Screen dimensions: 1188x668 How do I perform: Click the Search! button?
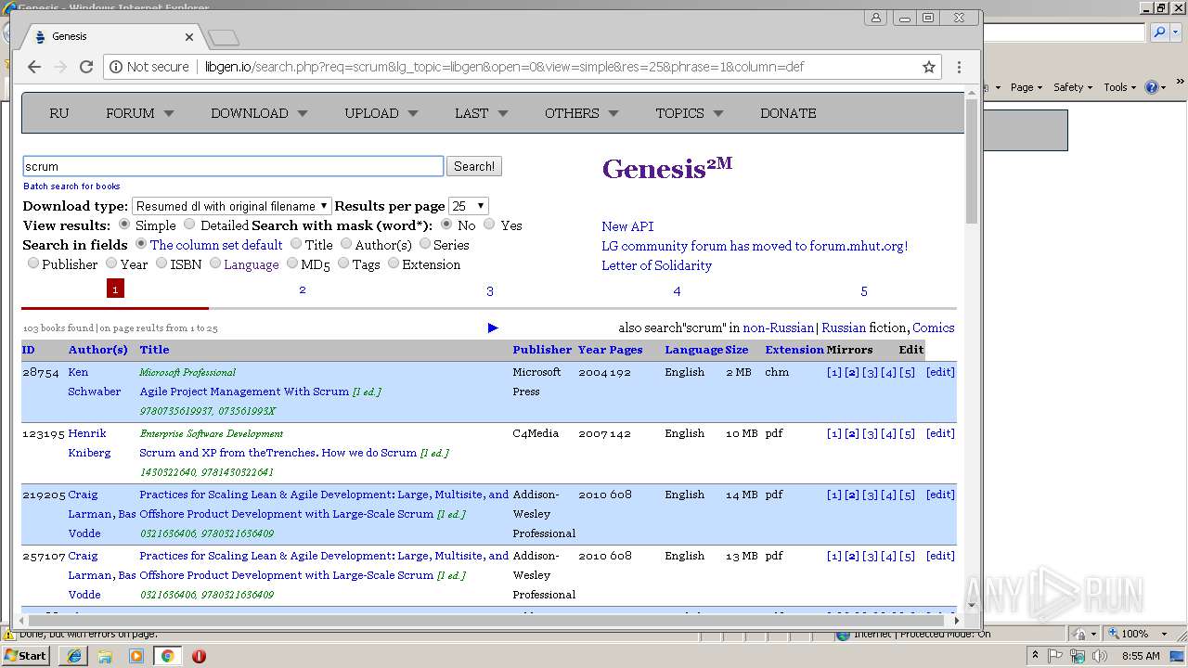pyautogui.click(x=474, y=166)
